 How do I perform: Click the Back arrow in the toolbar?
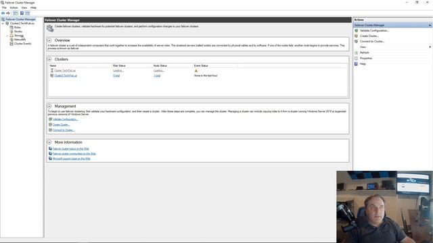click(x=3, y=13)
